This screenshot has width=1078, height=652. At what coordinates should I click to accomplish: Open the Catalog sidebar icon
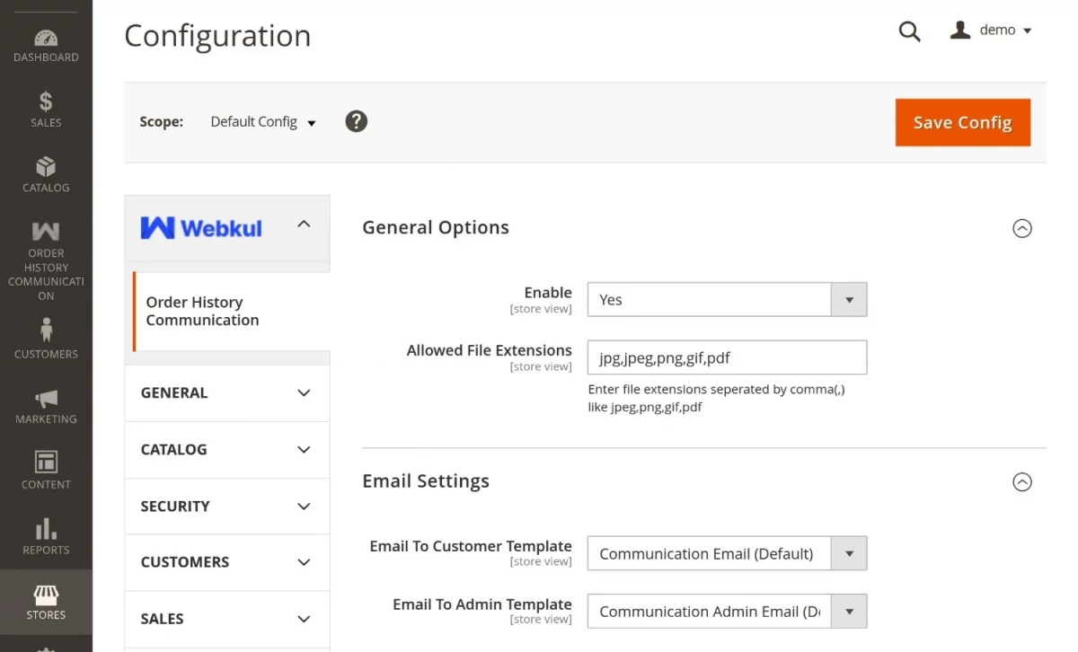(x=46, y=171)
